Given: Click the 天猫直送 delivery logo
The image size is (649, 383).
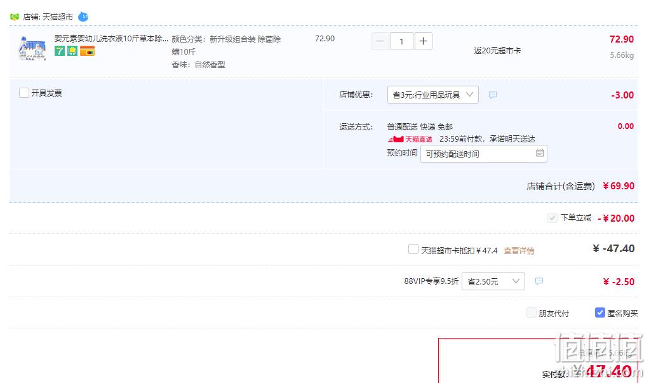Looking at the screenshot, I should pos(410,139).
